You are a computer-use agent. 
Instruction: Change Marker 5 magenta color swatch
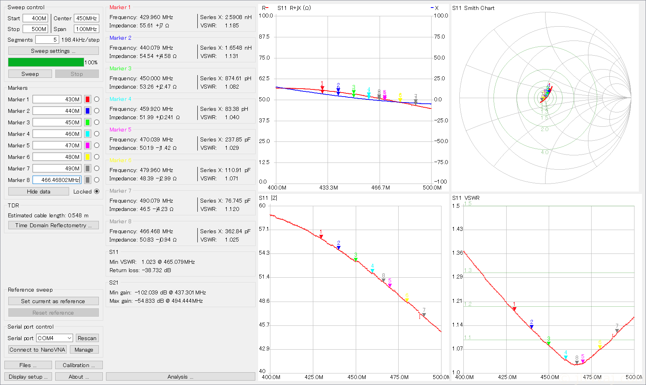(87, 145)
